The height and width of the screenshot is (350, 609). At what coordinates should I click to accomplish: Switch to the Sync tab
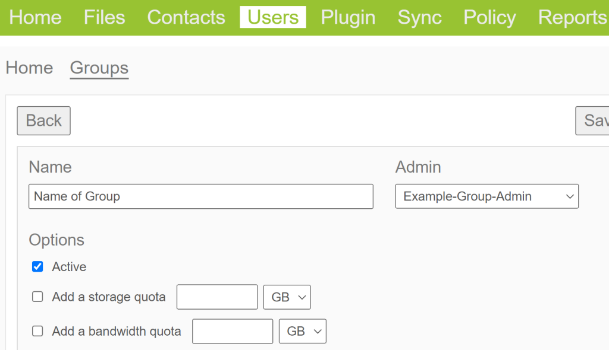click(x=419, y=18)
